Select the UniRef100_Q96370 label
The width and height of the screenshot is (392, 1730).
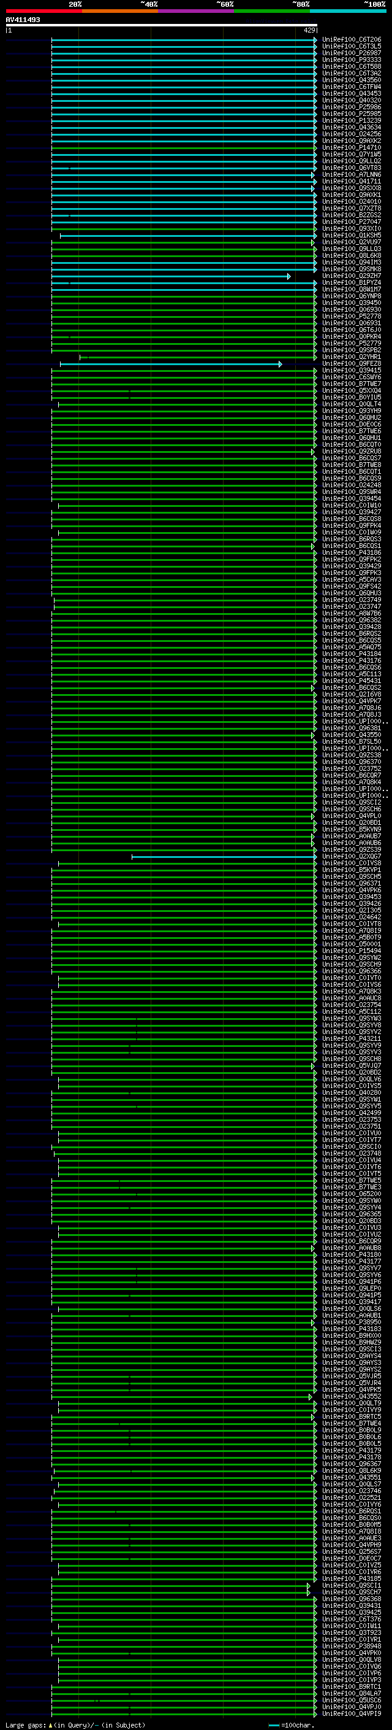352,762
